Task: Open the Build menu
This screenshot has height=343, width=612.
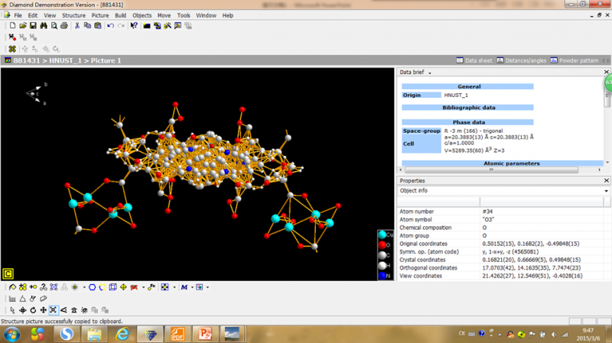Action: [x=120, y=15]
